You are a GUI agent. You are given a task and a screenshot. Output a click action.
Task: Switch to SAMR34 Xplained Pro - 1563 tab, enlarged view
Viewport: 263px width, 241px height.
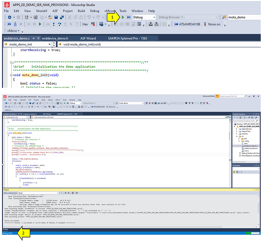[x=127, y=38]
